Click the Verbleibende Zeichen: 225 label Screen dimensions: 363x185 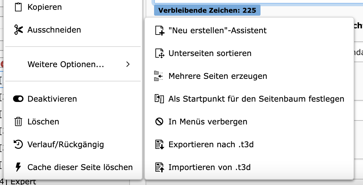207,10
